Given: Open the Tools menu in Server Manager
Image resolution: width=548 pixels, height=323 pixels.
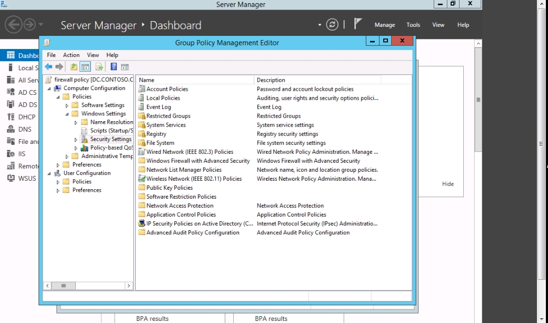Looking at the screenshot, I should (413, 25).
